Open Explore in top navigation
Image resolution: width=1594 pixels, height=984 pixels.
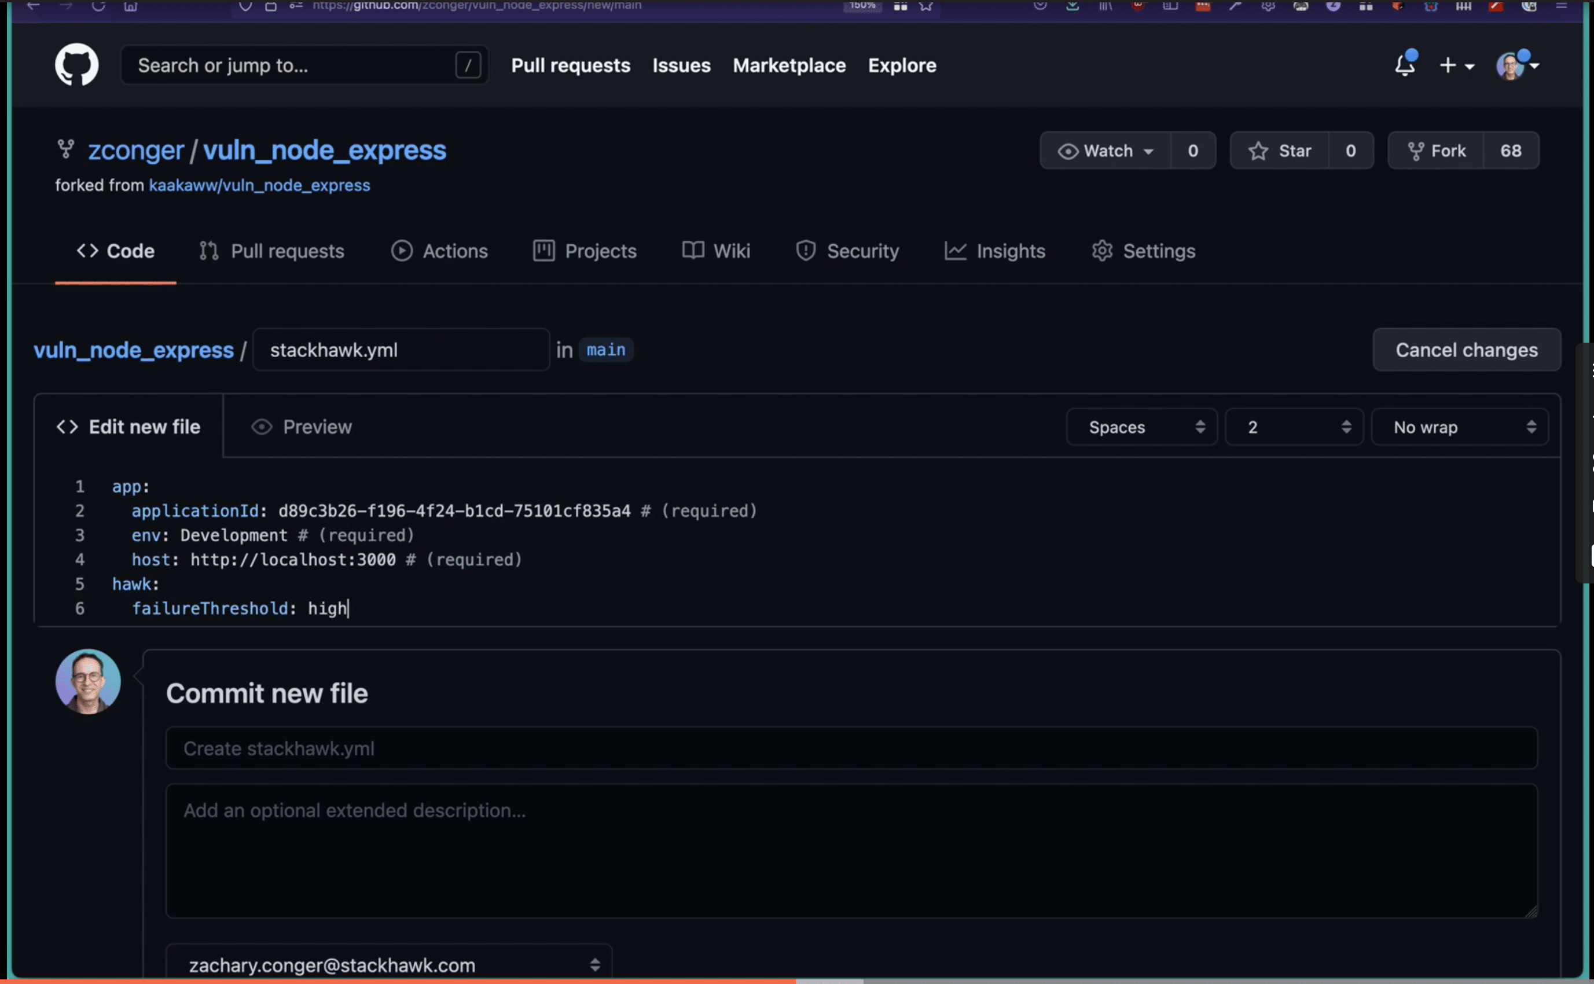pos(902,66)
